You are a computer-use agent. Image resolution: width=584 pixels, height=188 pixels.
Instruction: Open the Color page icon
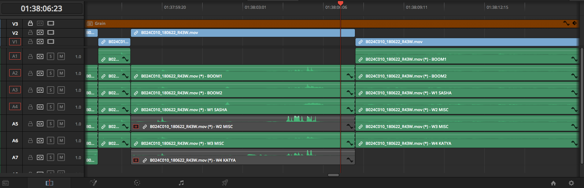coord(137,183)
